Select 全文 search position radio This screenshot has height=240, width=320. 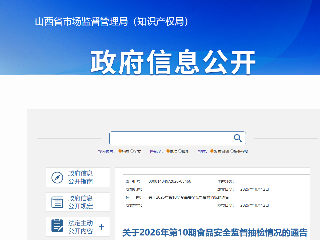[x=132, y=151]
